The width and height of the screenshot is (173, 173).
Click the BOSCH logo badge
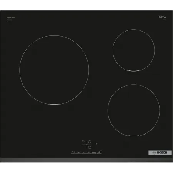160,153
